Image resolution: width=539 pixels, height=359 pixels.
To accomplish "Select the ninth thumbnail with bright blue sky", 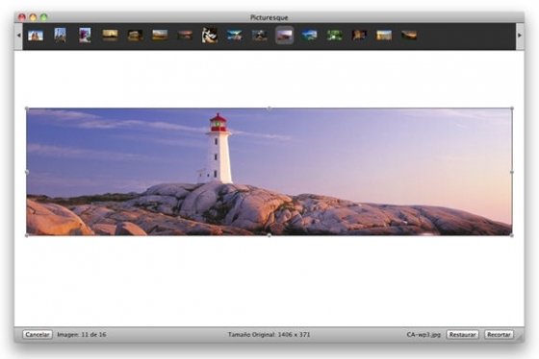I will (x=235, y=35).
